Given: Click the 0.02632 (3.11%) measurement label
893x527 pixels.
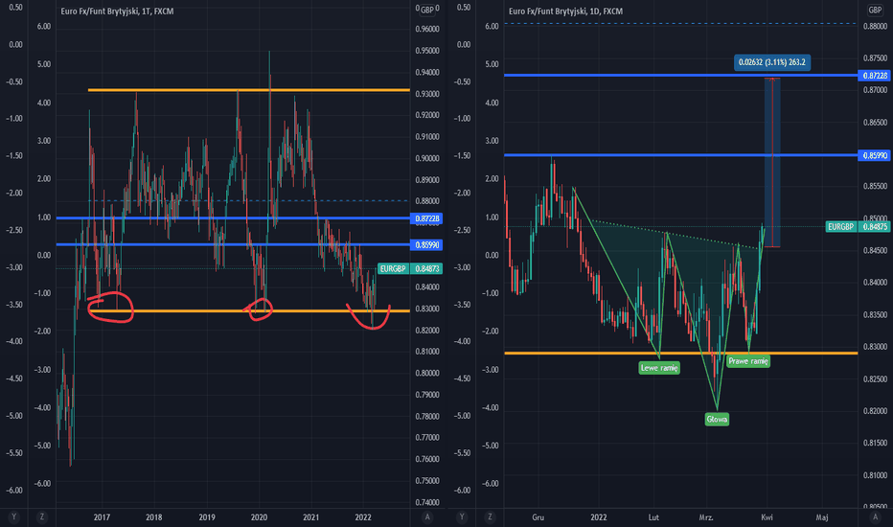Looking at the screenshot, I should [x=772, y=62].
